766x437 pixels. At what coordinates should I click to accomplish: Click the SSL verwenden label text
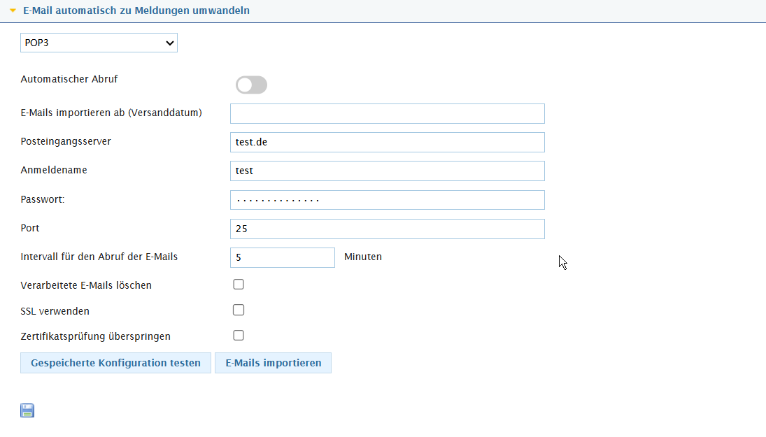tap(55, 311)
